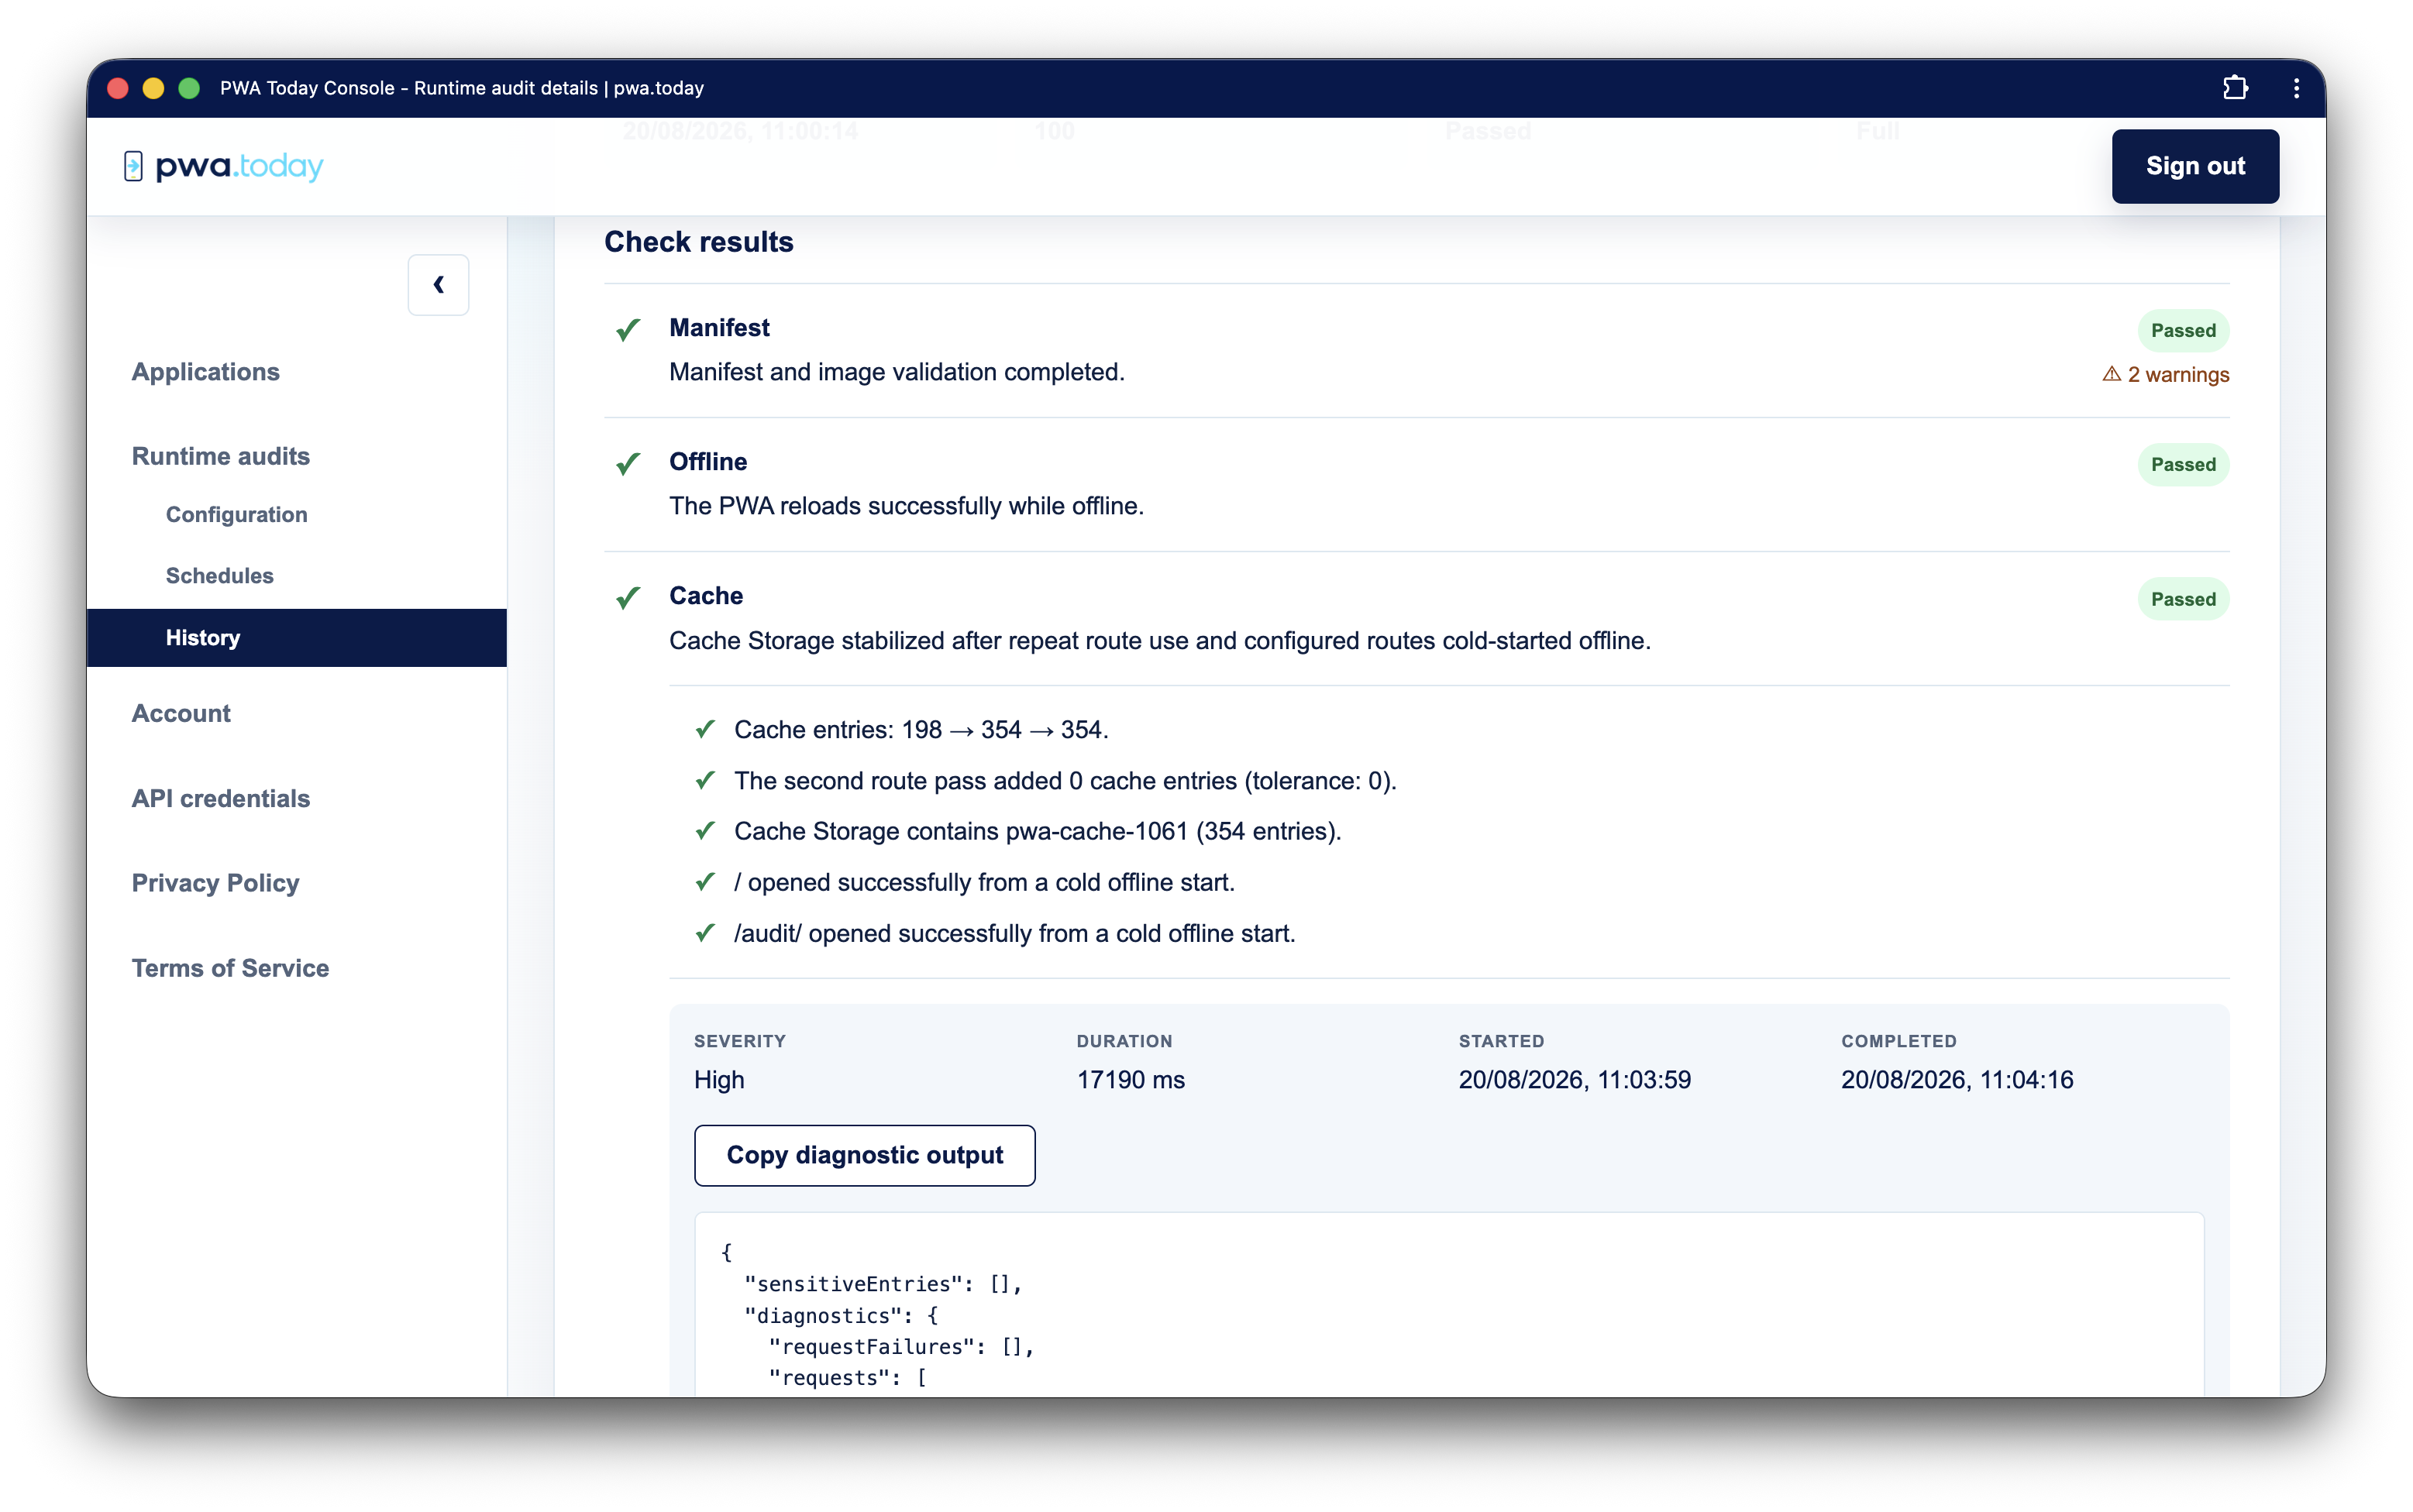Click the checkmark next to / opened successfully
The height and width of the screenshot is (1512, 2413).
click(x=705, y=882)
